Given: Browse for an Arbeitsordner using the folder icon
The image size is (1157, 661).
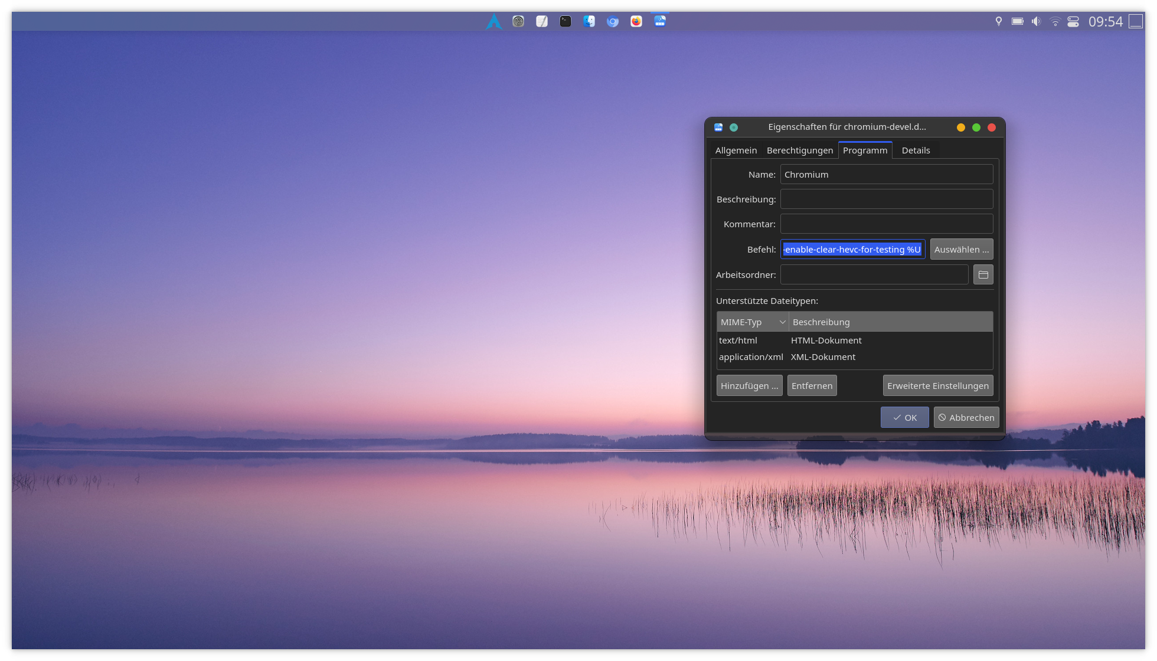Looking at the screenshot, I should click(x=983, y=274).
